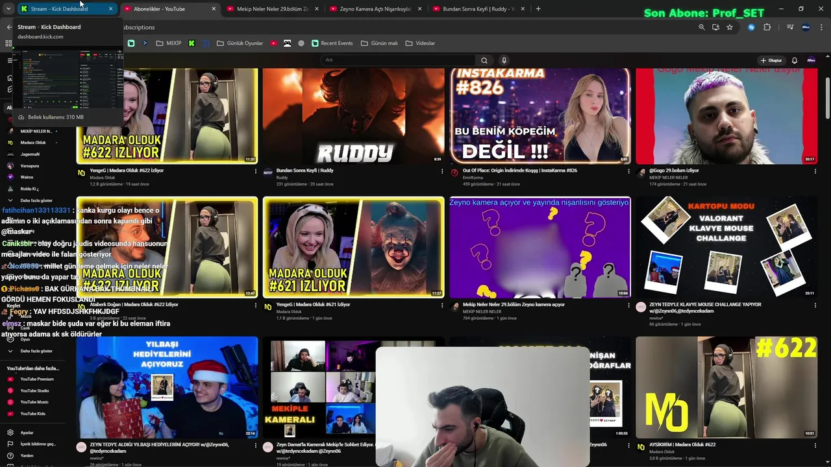Open more options for Mekip Neler Neler 29.bölüm

[628, 305]
